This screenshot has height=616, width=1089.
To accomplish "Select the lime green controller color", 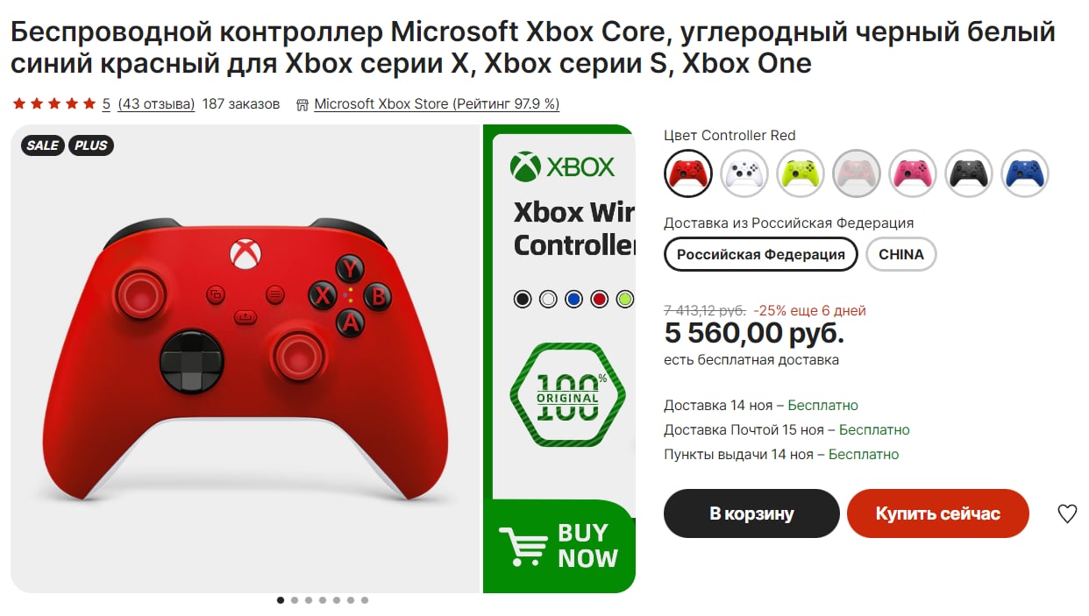I will pyautogui.click(x=801, y=173).
